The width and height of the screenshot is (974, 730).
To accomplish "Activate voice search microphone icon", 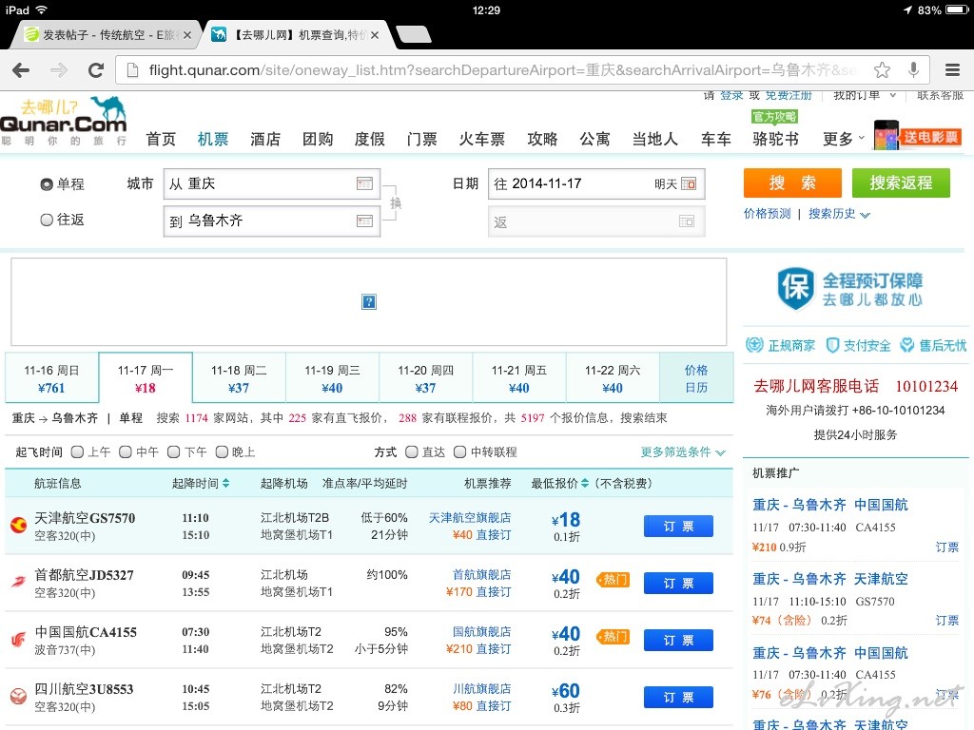I will [x=913, y=70].
